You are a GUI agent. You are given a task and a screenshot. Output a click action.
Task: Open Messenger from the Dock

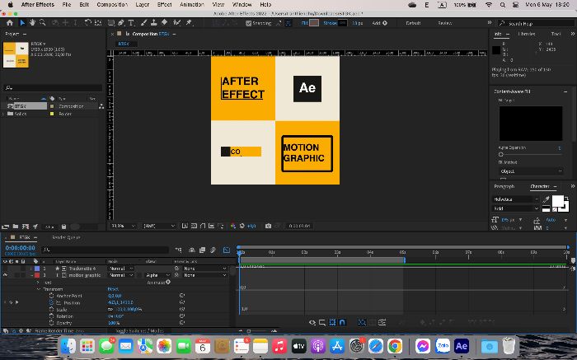pos(423,346)
